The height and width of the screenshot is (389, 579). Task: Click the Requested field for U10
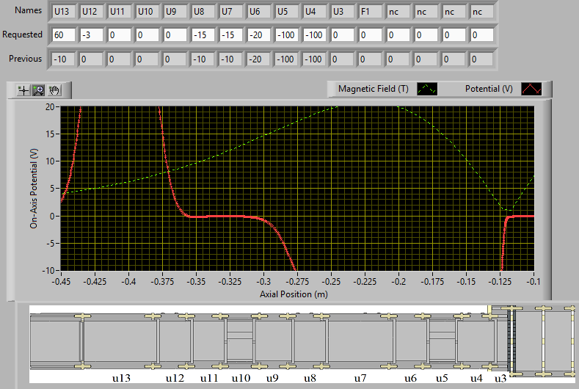pos(148,35)
